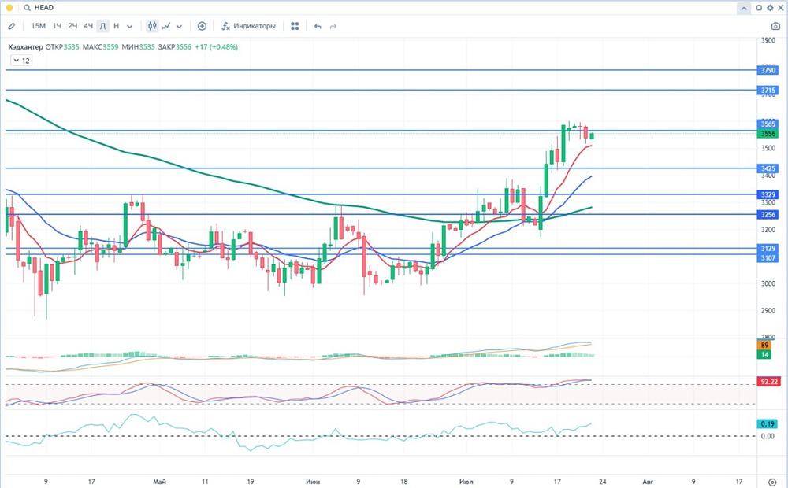This screenshot has height=488, width=788.
Task: Select the 4Ч timeframe
Action: [x=88, y=26]
